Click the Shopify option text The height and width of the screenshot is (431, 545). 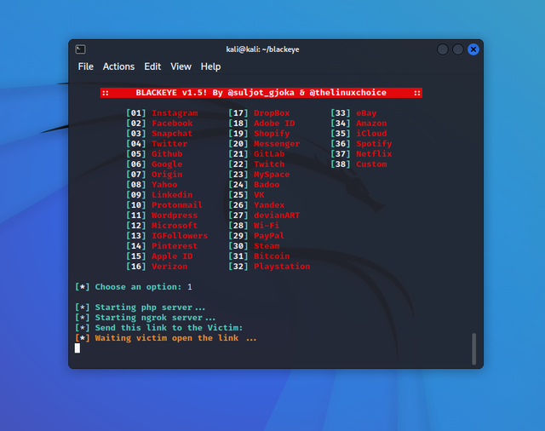coord(272,134)
